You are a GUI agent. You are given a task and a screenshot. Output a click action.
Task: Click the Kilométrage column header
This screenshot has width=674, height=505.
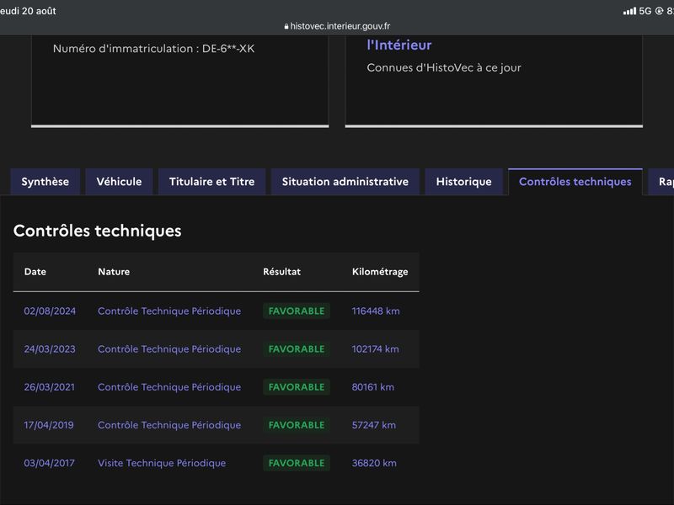point(380,272)
